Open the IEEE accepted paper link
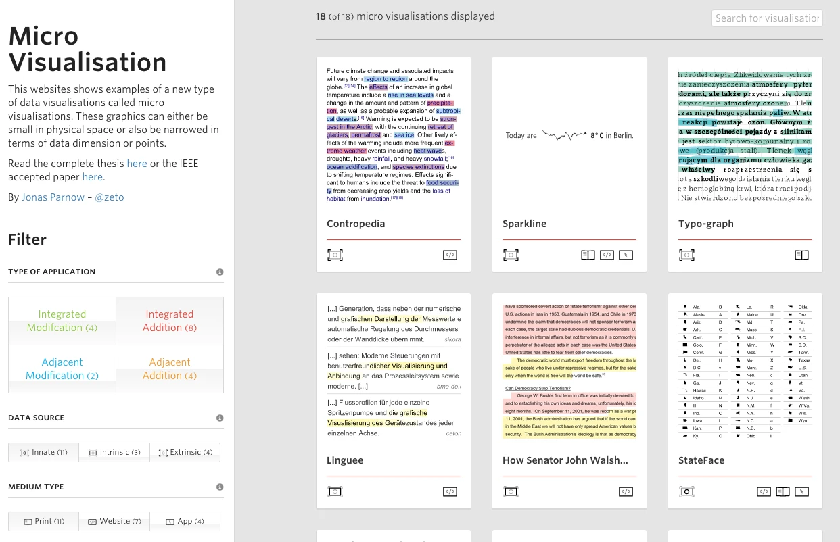This screenshot has height=542, width=840. [x=92, y=177]
